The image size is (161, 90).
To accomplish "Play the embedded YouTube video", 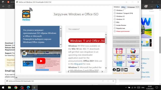I will pyautogui.click(x=41, y=61).
